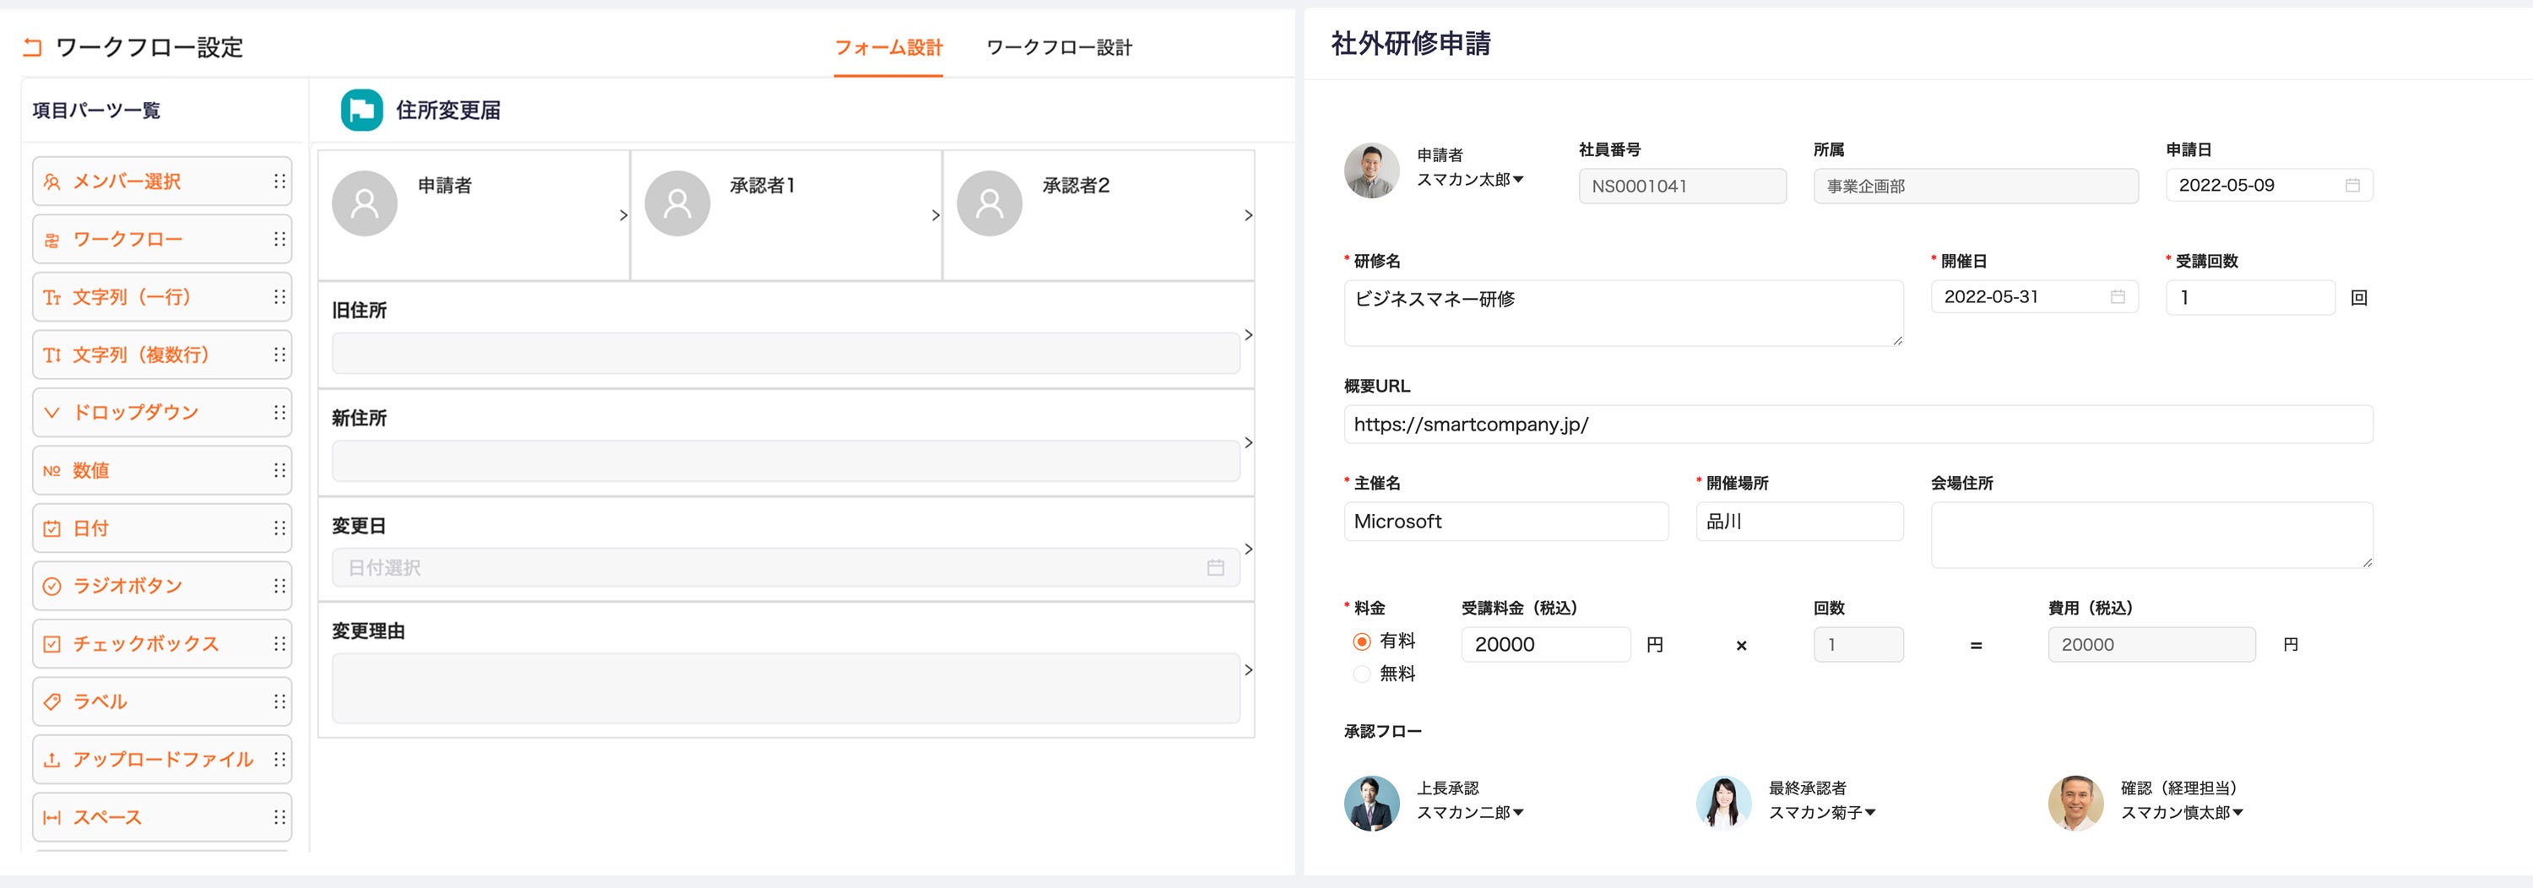Image resolution: width=2533 pixels, height=888 pixels.
Task: Click the 承認者1 avatar placeholder icon
Action: (x=676, y=203)
